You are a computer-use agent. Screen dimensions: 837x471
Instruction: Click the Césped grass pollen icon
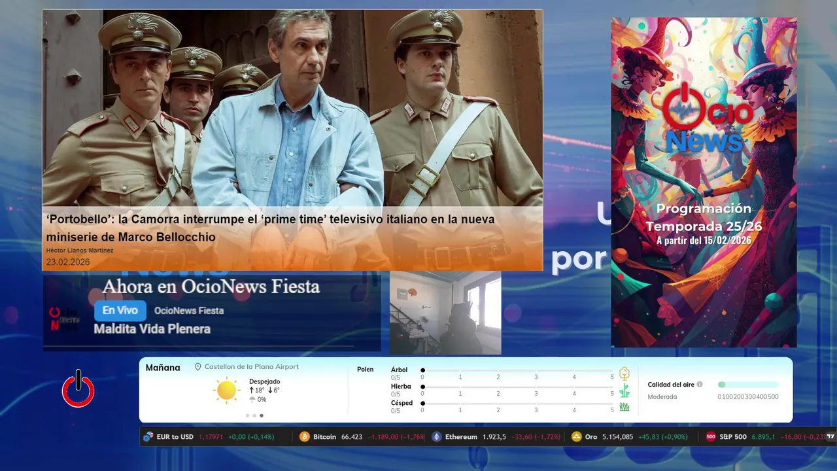coord(624,407)
